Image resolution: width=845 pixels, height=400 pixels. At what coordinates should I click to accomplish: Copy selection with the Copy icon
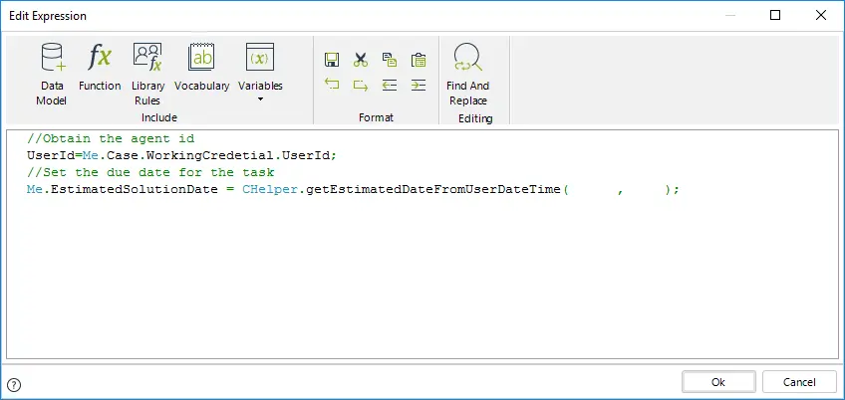pos(390,60)
